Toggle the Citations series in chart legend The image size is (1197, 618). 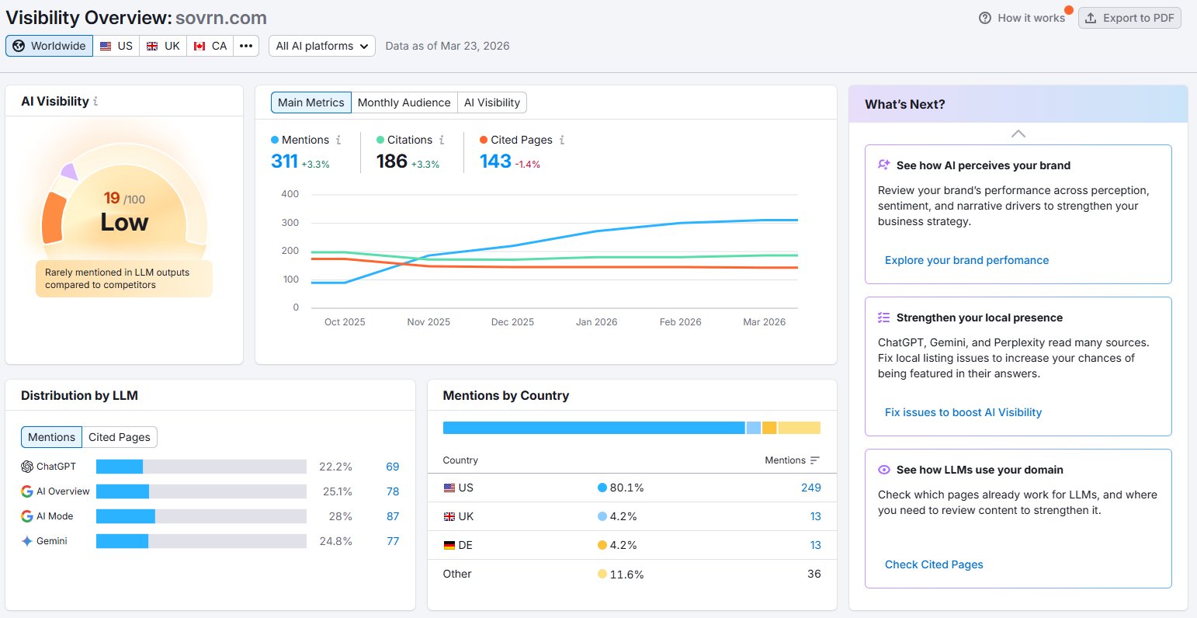click(404, 140)
